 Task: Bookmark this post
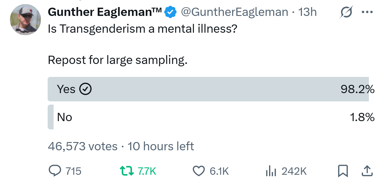coord(343,171)
